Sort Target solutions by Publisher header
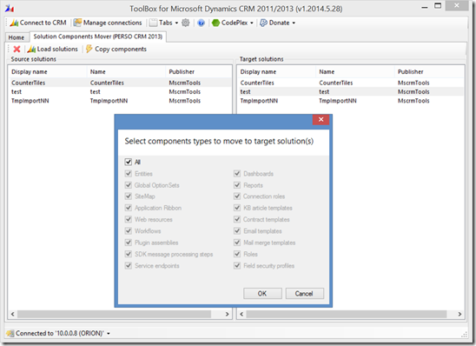This screenshot has width=476, height=346. pos(429,71)
